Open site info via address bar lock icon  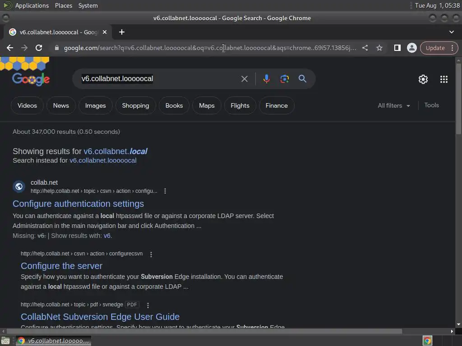click(56, 48)
